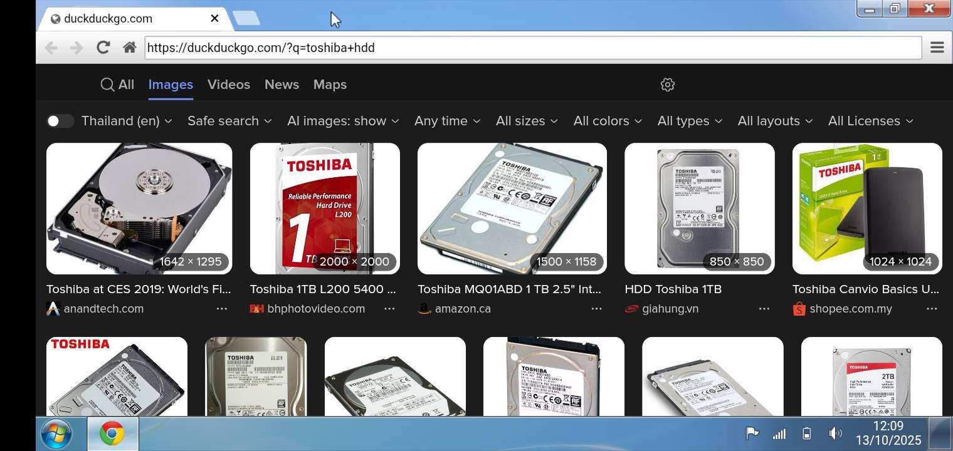Open more options for the shopee.com.my result

click(932, 309)
